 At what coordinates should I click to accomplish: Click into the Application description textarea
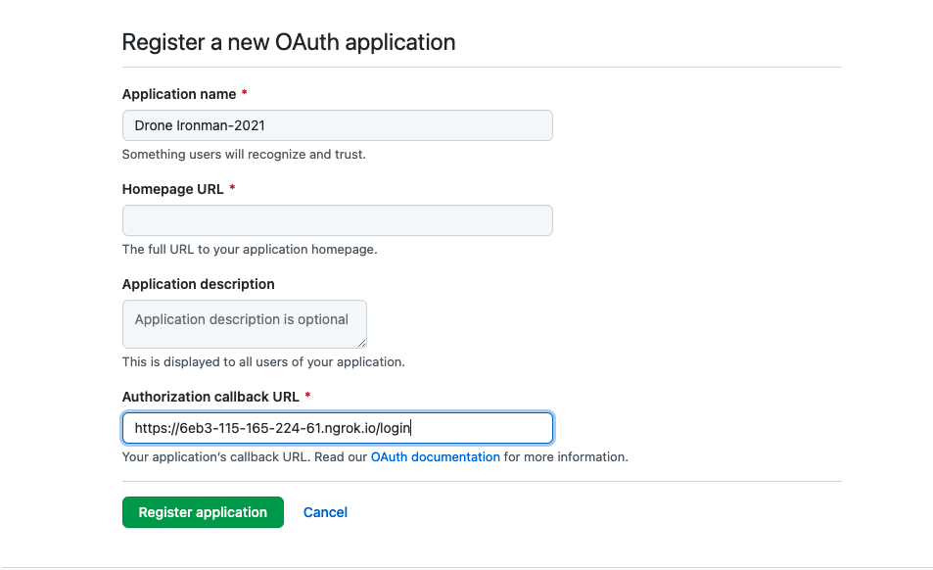[244, 324]
